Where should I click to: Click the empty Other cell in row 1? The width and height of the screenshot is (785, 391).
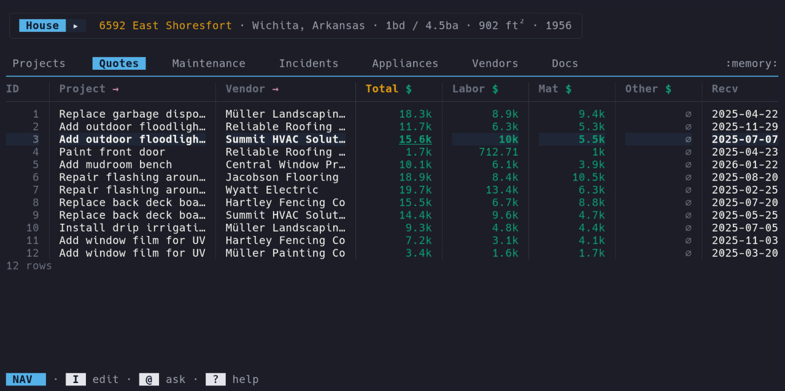[x=688, y=114]
